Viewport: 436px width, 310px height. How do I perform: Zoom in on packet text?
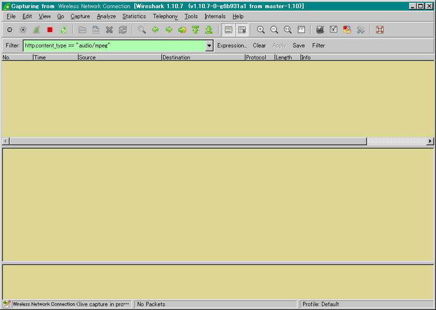[x=261, y=30]
